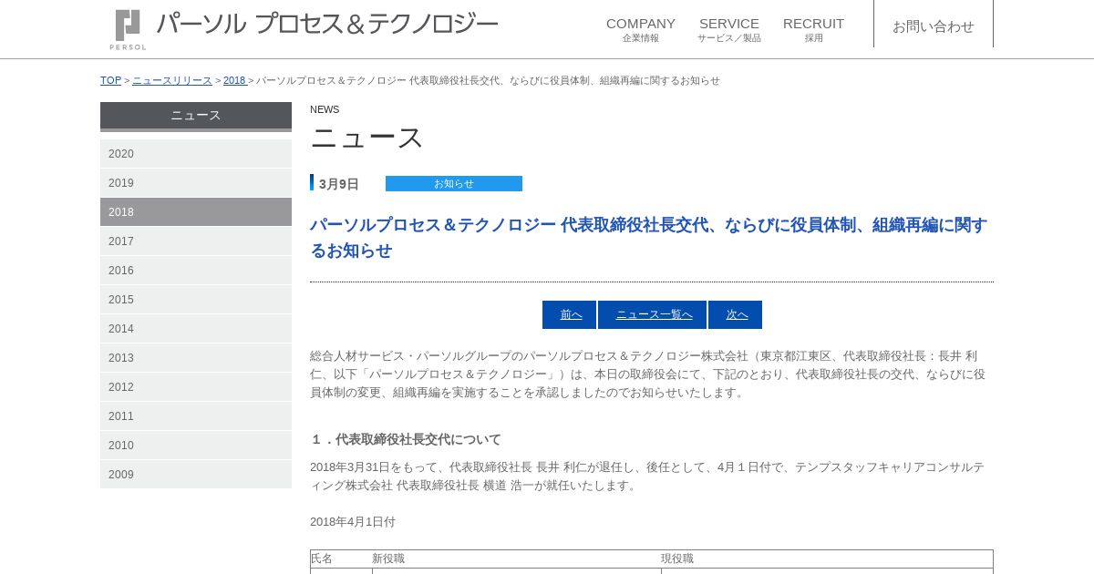The width and height of the screenshot is (1094, 574).
Task: Select 2018 in news year list
Action: (x=196, y=212)
